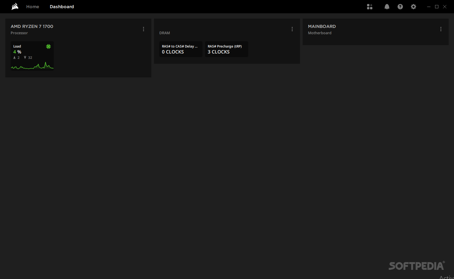Click the DRAM label

point(165,33)
